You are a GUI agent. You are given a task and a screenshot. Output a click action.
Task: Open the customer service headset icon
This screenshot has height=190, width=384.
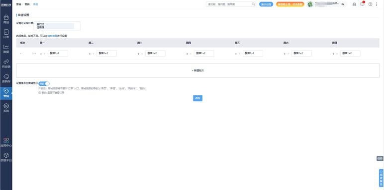(354, 4)
